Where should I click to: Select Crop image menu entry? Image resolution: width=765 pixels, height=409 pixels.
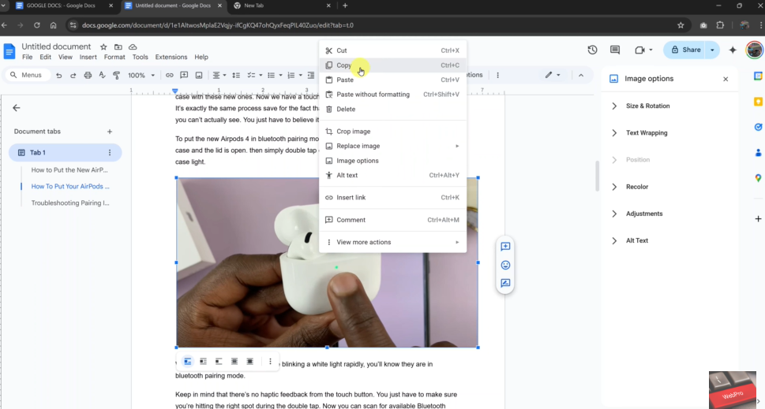coord(392,132)
